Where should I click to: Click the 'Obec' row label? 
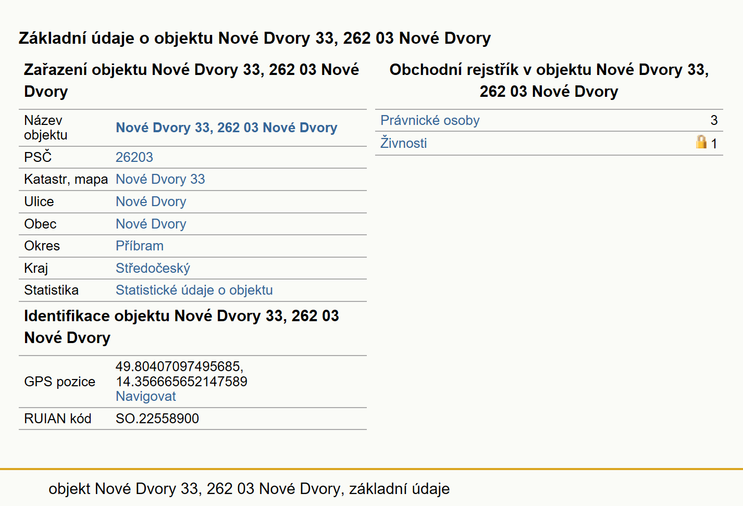coord(40,224)
